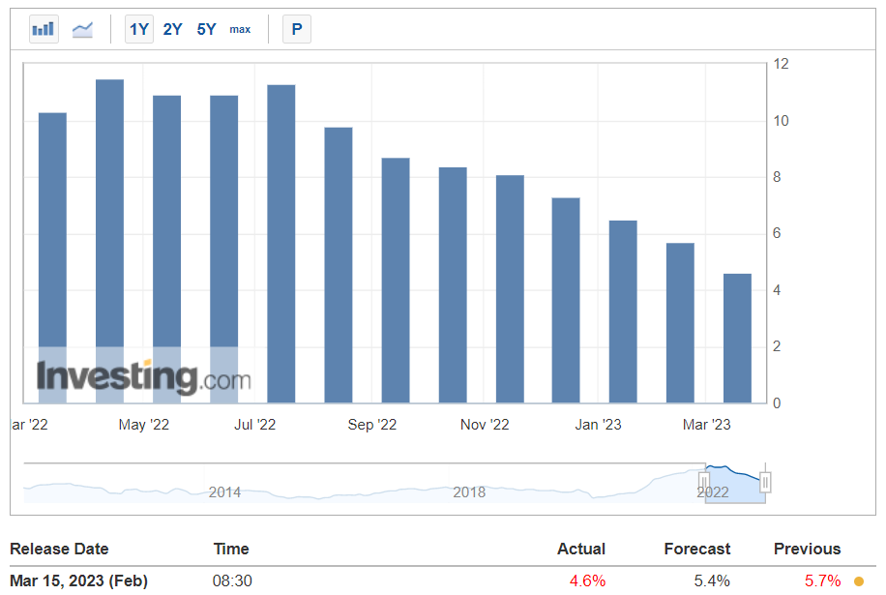Screen dimensions: 886x595
Task: Click the 5.7% previous value
Action: pyautogui.click(x=823, y=580)
